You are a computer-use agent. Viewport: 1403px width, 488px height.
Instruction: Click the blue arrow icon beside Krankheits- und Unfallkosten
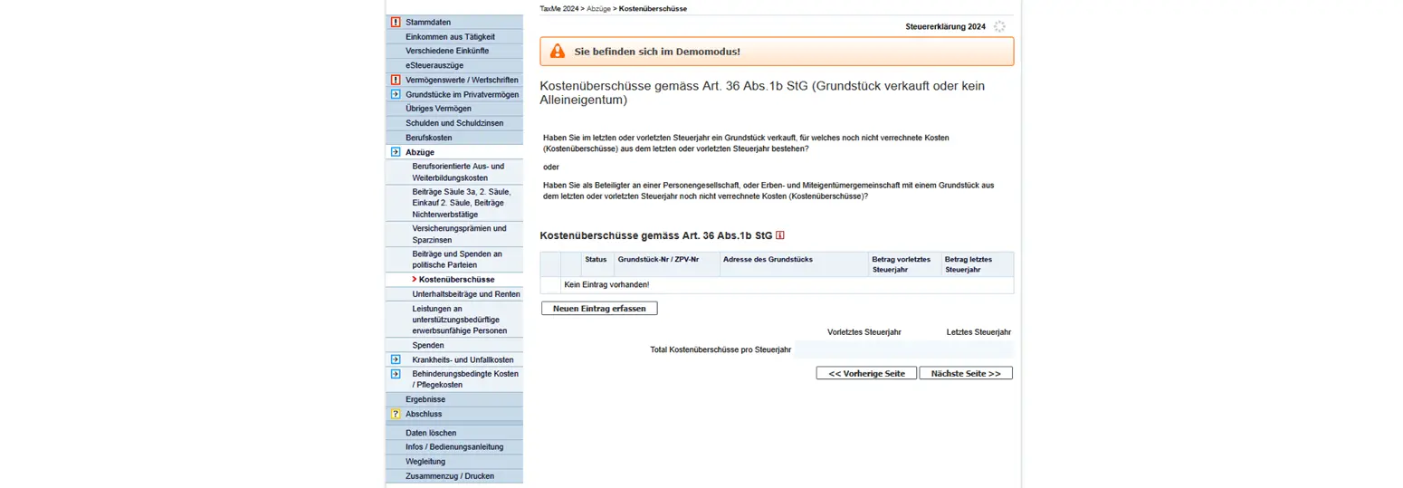tap(395, 359)
